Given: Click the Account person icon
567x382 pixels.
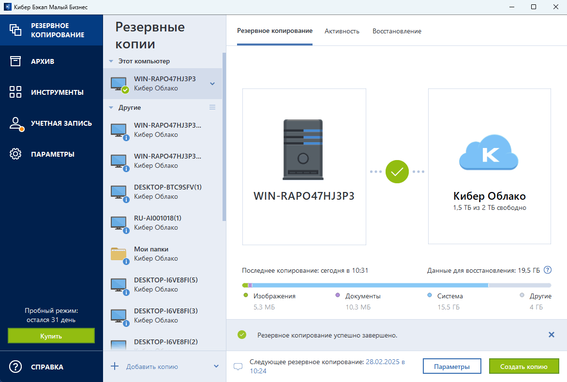Looking at the screenshot, I should coord(15,123).
